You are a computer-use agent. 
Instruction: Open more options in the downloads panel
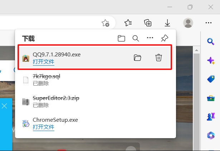[x=150, y=38]
